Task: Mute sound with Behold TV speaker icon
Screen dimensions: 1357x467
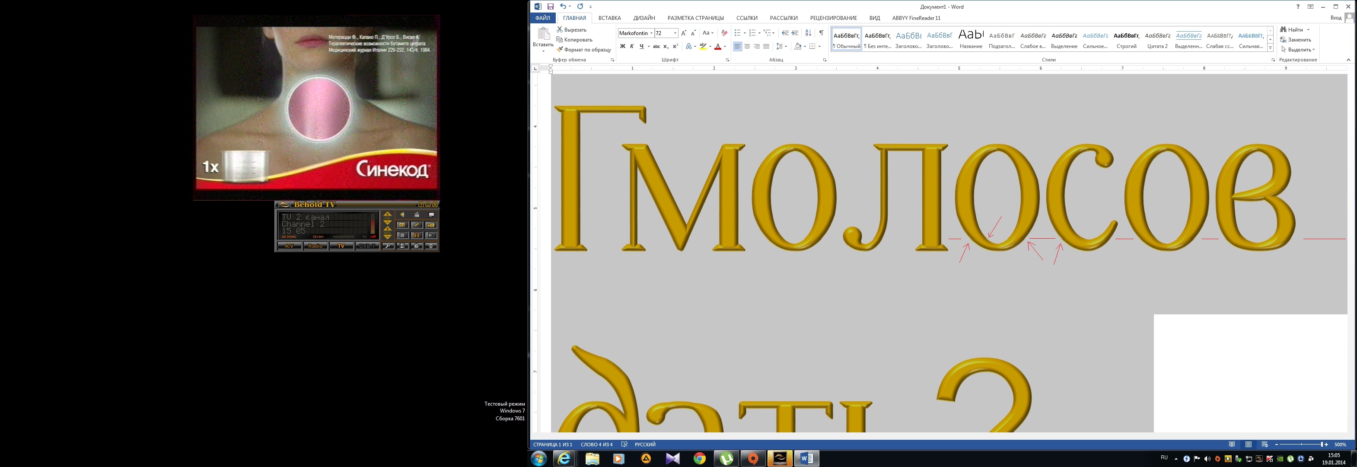Action: coord(402,214)
